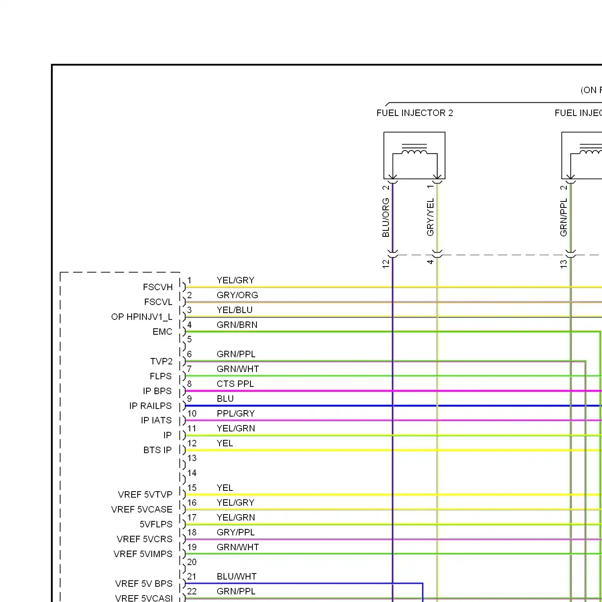
Task: Click GRN/PPL wire label at pin 22
Action: click(x=236, y=591)
